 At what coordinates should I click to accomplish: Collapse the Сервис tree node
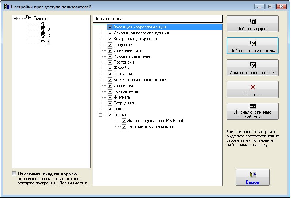pos(100,115)
